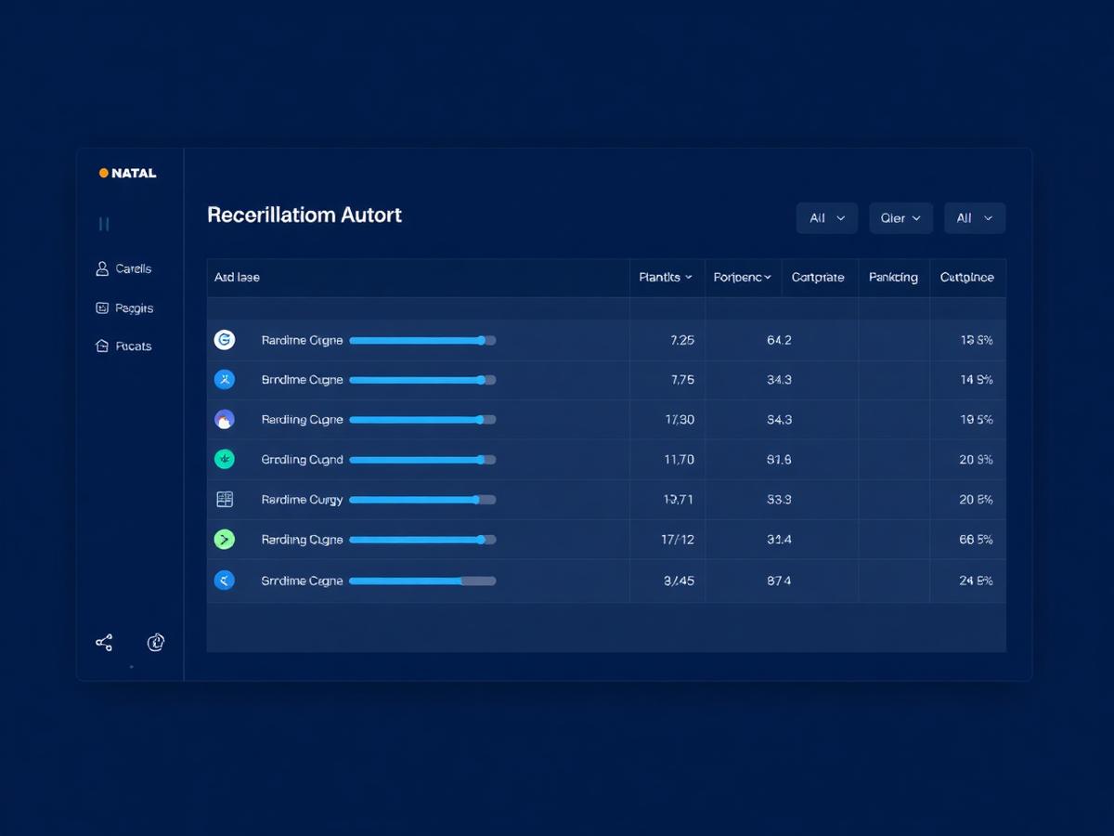Click the Recerillatiom Autort page title
Image resolution: width=1114 pixels, height=836 pixels.
click(x=304, y=215)
